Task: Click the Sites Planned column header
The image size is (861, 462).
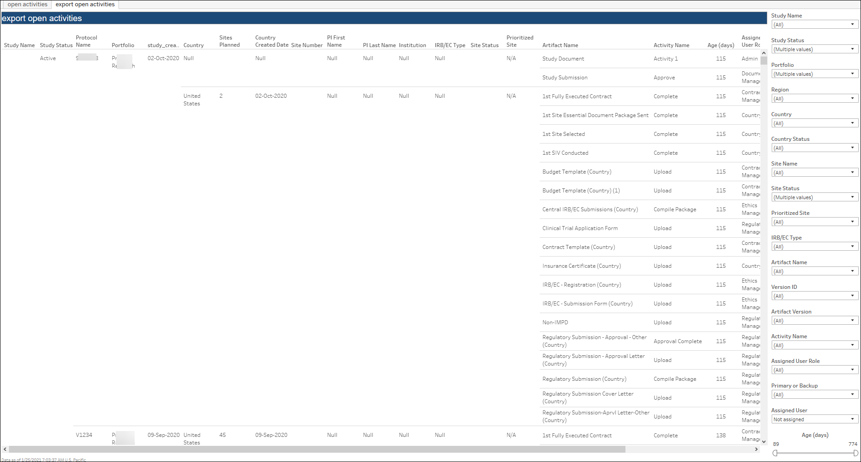Action: coord(229,41)
